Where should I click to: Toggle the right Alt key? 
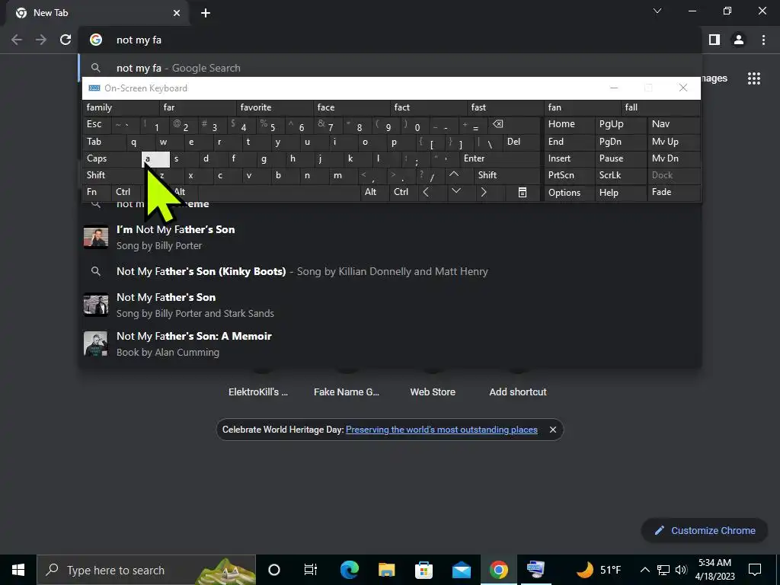pos(373,192)
